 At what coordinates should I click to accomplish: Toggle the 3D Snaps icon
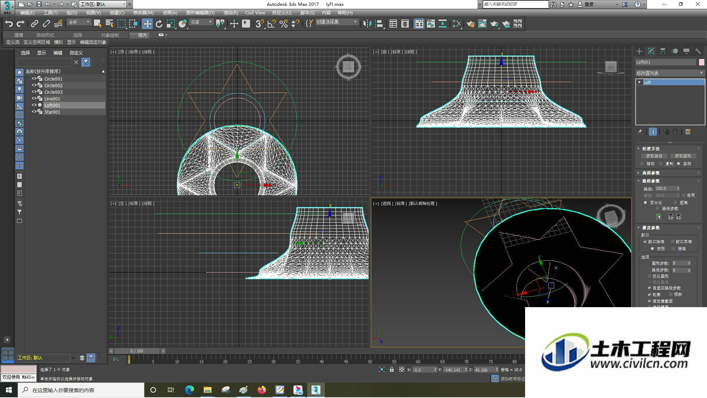(x=260, y=24)
